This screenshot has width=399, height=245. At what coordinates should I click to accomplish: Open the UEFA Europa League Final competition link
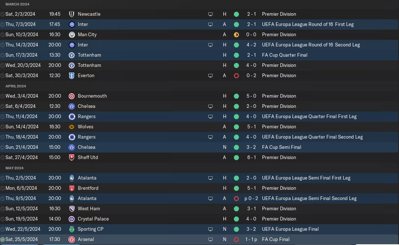(290, 229)
